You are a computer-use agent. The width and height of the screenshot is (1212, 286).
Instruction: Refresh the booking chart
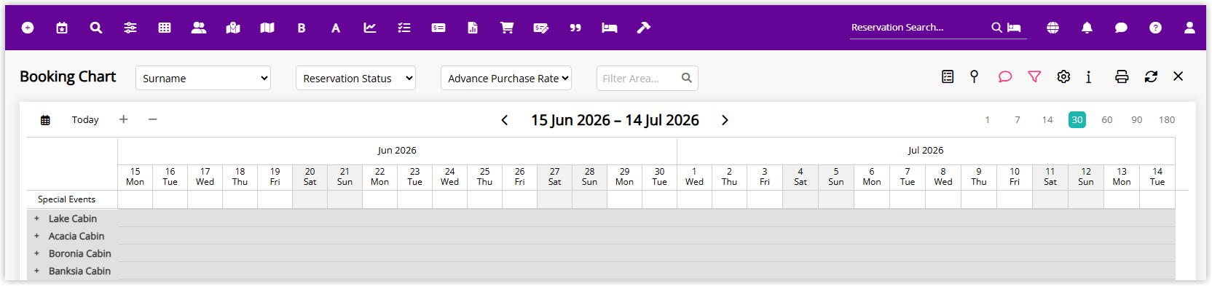pos(1151,76)
